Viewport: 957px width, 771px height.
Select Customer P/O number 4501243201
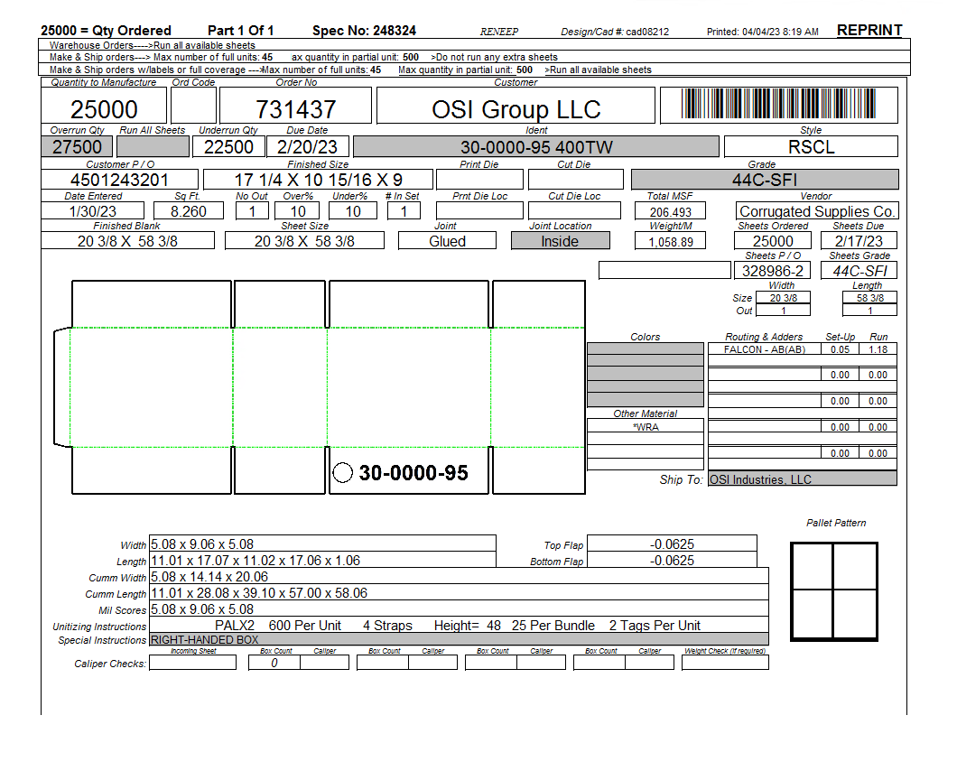click(119, 180)
